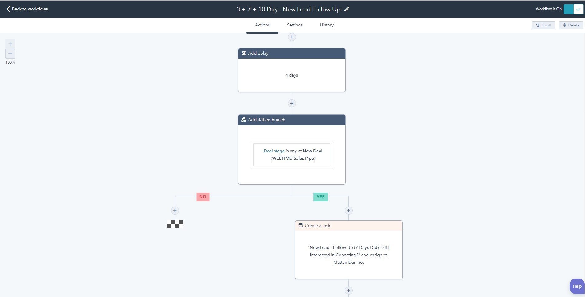Switch to the Settings tab

click(x=294, y=25)
